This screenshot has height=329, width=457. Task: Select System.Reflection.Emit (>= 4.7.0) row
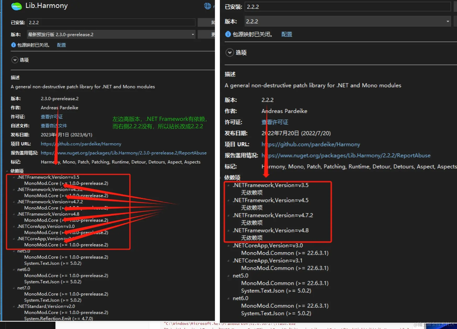(59, 319)
